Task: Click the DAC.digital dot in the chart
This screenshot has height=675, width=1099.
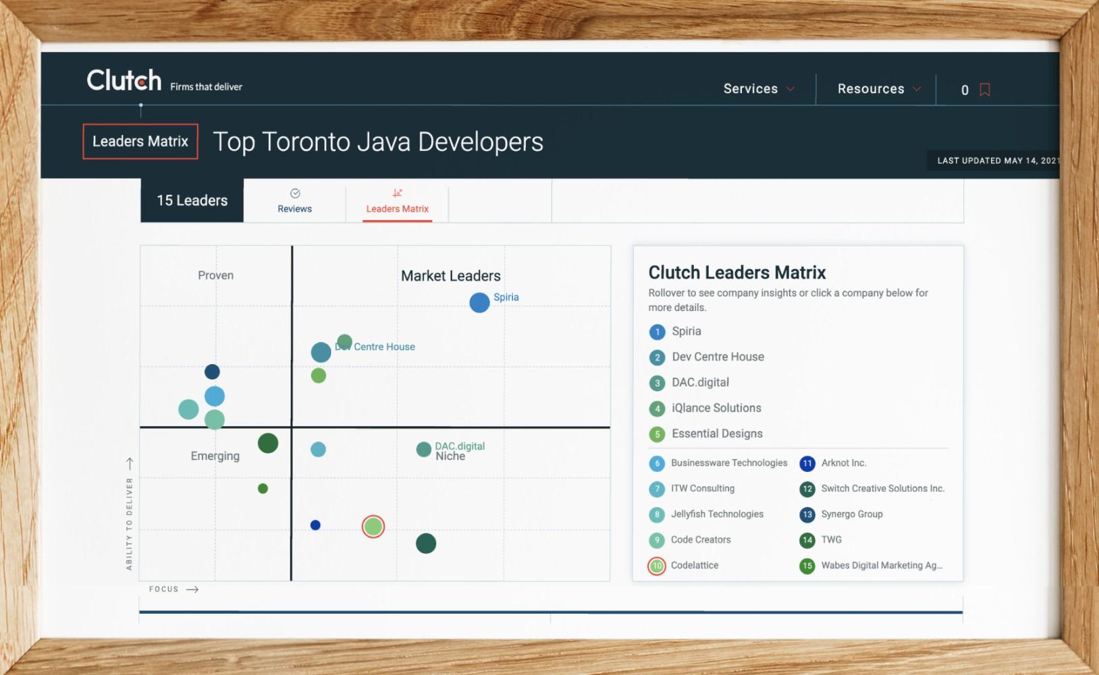Action: click(424, 450)
